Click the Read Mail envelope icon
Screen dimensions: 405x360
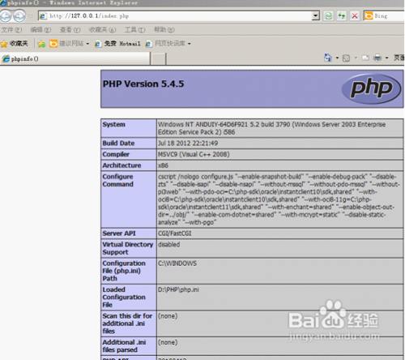[365, 58]
